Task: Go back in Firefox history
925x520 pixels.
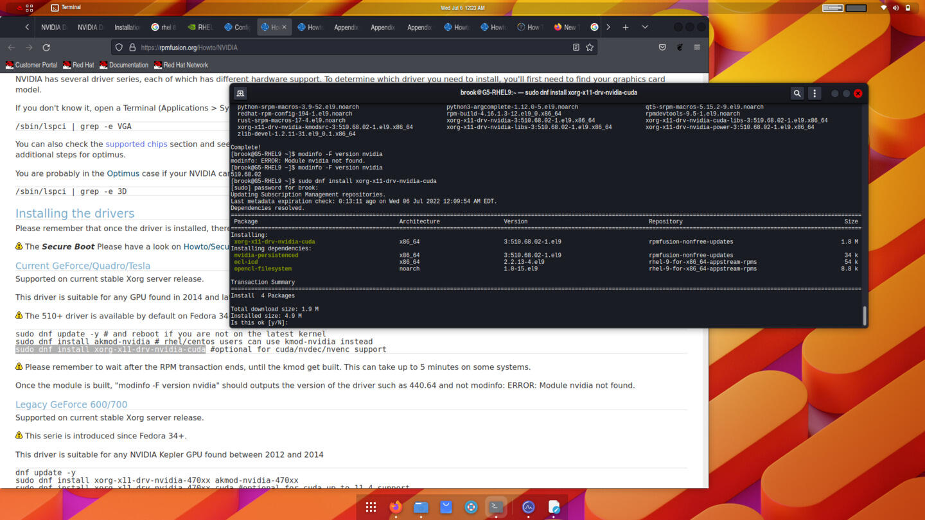Action: pos(12,48)
